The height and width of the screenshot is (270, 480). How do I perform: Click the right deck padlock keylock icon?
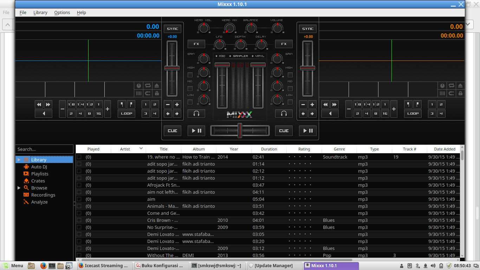point(460,93)
